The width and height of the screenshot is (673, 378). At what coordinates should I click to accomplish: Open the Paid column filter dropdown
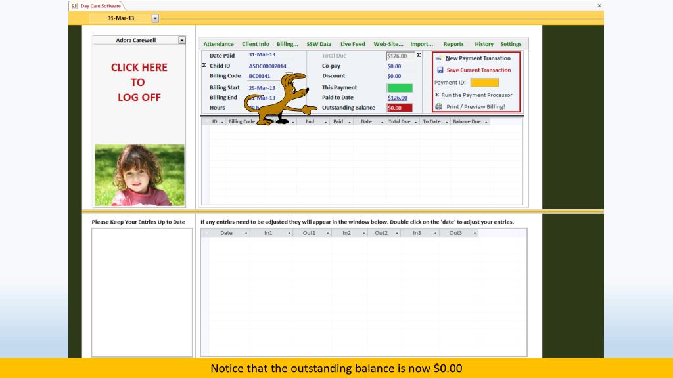350,122
